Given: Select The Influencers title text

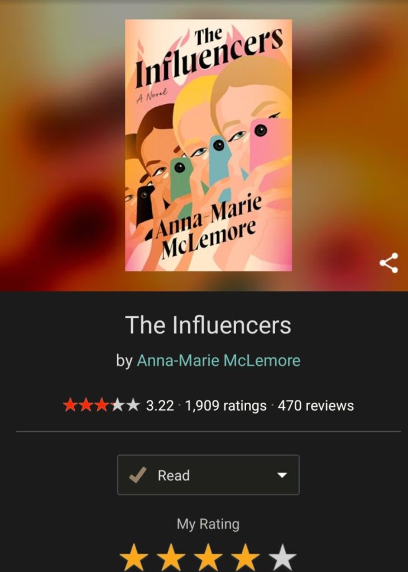Looking at the screenshot, I should click(208, 325).
